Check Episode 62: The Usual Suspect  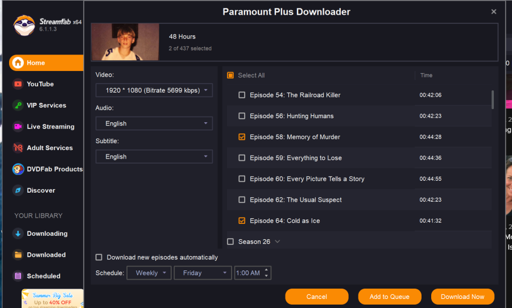pos(242,199)
